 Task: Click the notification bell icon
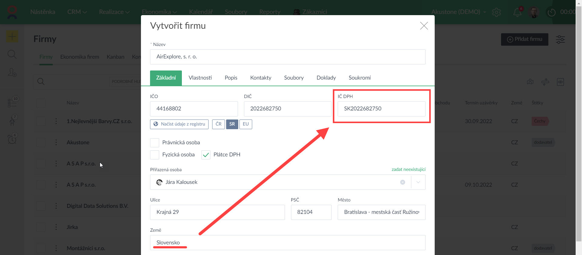(517, 12)
